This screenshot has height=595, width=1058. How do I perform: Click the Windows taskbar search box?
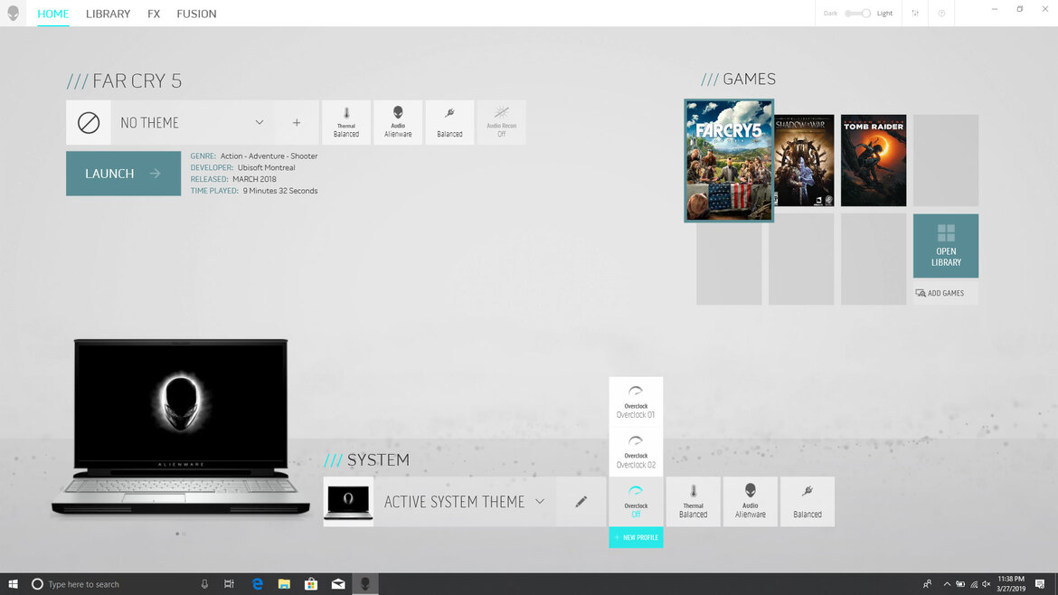tap(120, 584)
